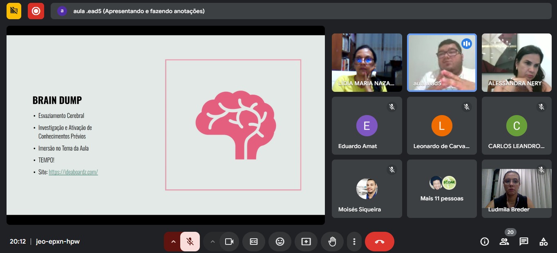Open meeting details info icon
This screenshot has height=253, width=557.
point(485,242)
